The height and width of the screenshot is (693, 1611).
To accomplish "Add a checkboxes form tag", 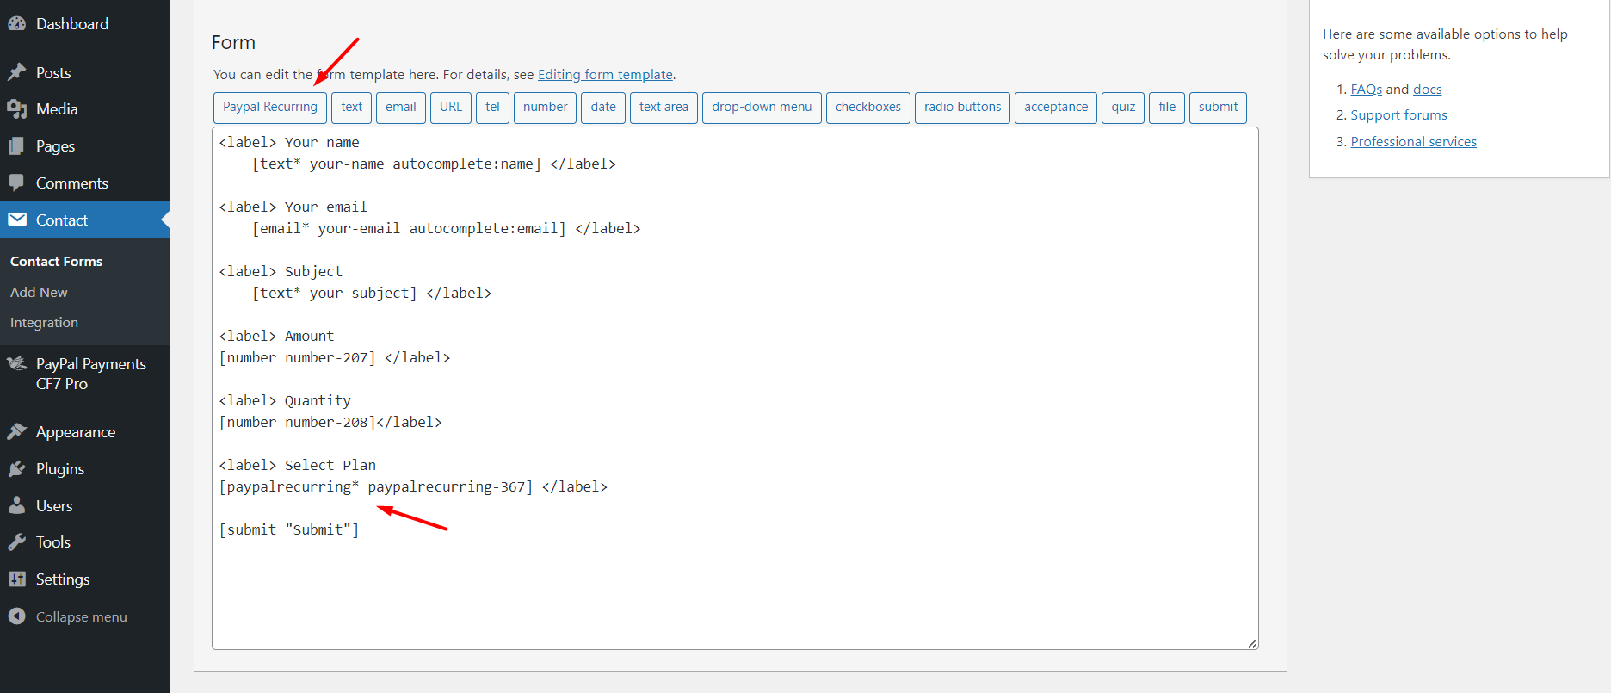I will [867, 108].
